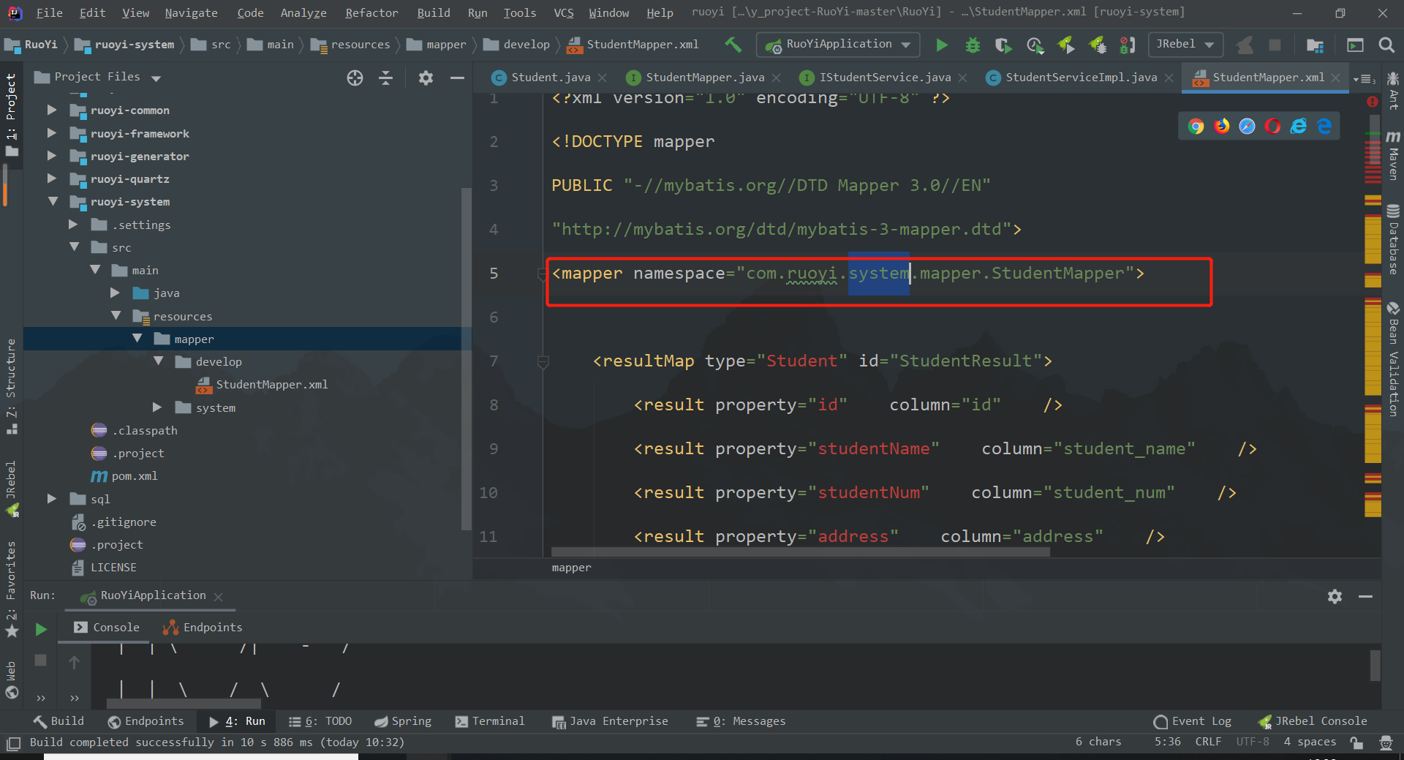The image size is (1404, 760).
Task: Open preview in Edge browser icon
Action: 1324,126
